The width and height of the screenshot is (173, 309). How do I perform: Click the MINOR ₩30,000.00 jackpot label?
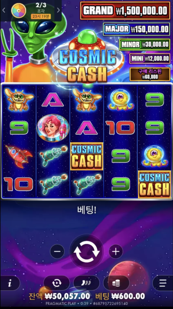tap(145, 45)
